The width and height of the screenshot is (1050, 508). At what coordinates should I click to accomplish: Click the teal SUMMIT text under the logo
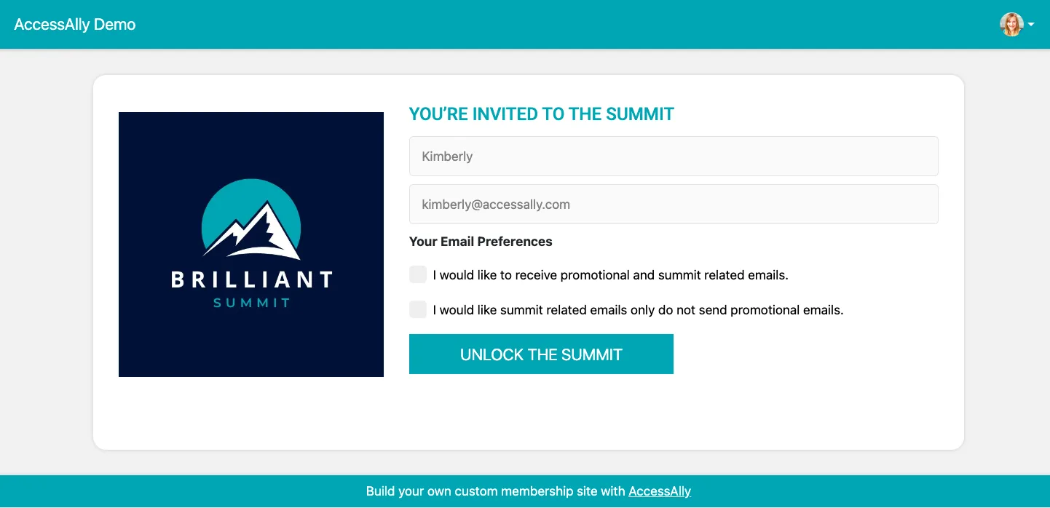251,303
